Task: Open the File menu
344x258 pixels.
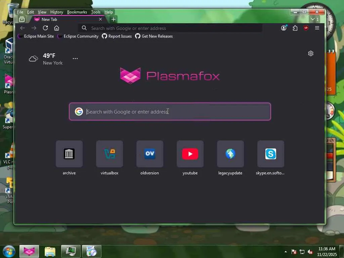Action: 20,12
